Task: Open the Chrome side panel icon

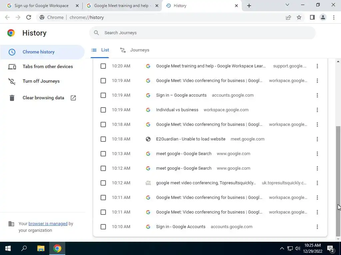Action: [x=312, y=17]
